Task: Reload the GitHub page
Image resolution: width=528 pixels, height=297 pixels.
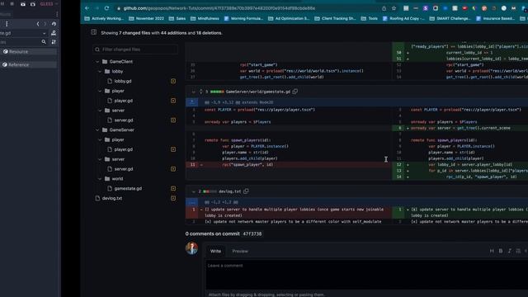Action: 106,8
